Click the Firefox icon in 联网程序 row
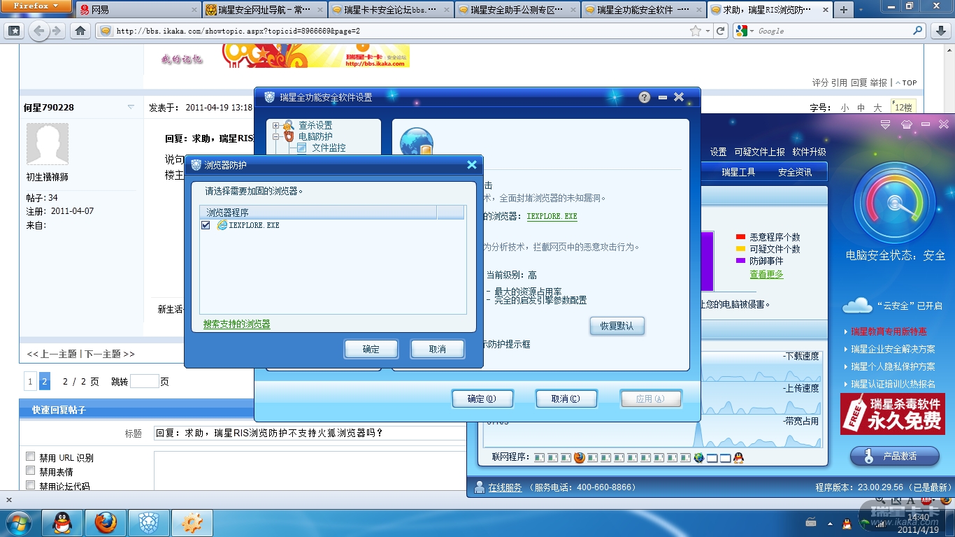The width and height of the screenshot is (955, 537). click(x=580, y=458)
